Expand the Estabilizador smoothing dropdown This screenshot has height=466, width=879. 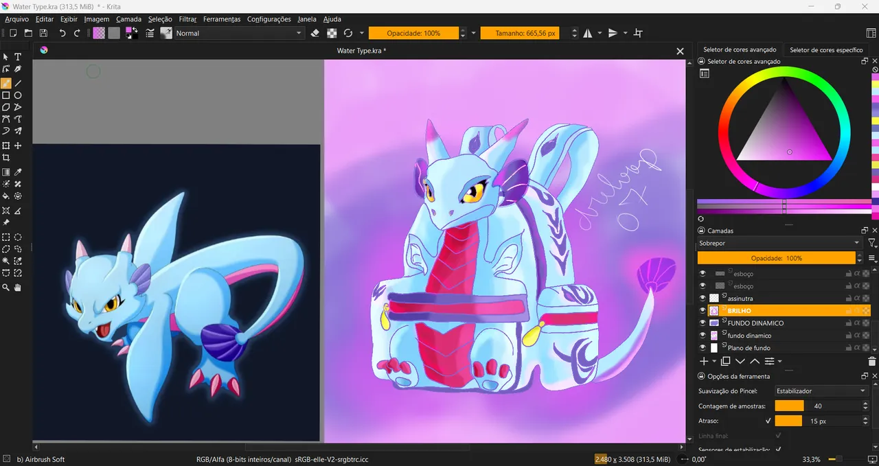click(x=821, y=391)
